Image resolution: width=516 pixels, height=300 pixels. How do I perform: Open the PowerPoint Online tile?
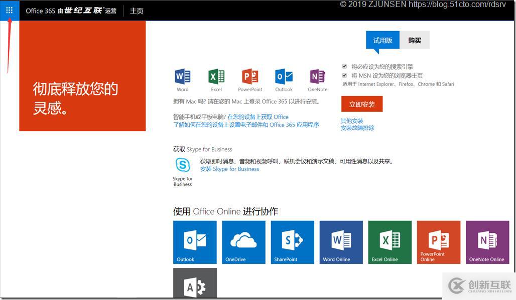439,242
